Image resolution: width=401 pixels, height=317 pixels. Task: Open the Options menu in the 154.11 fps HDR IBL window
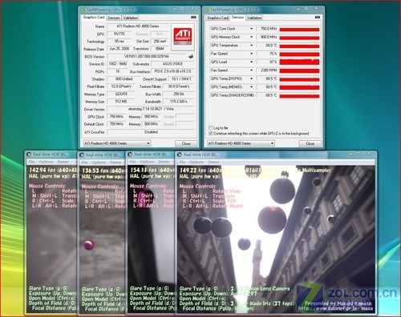point(147,162)
